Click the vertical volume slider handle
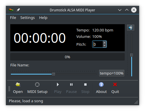The width and height of the screenshot is (145, 111). coord(131,55)
